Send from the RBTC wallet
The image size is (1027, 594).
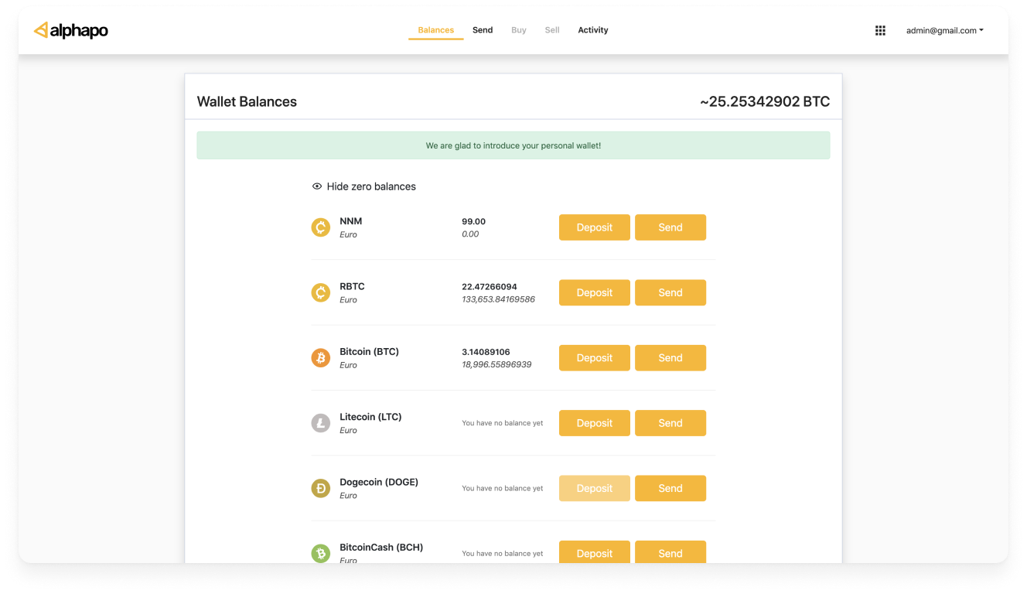click(x=670, y=292)
